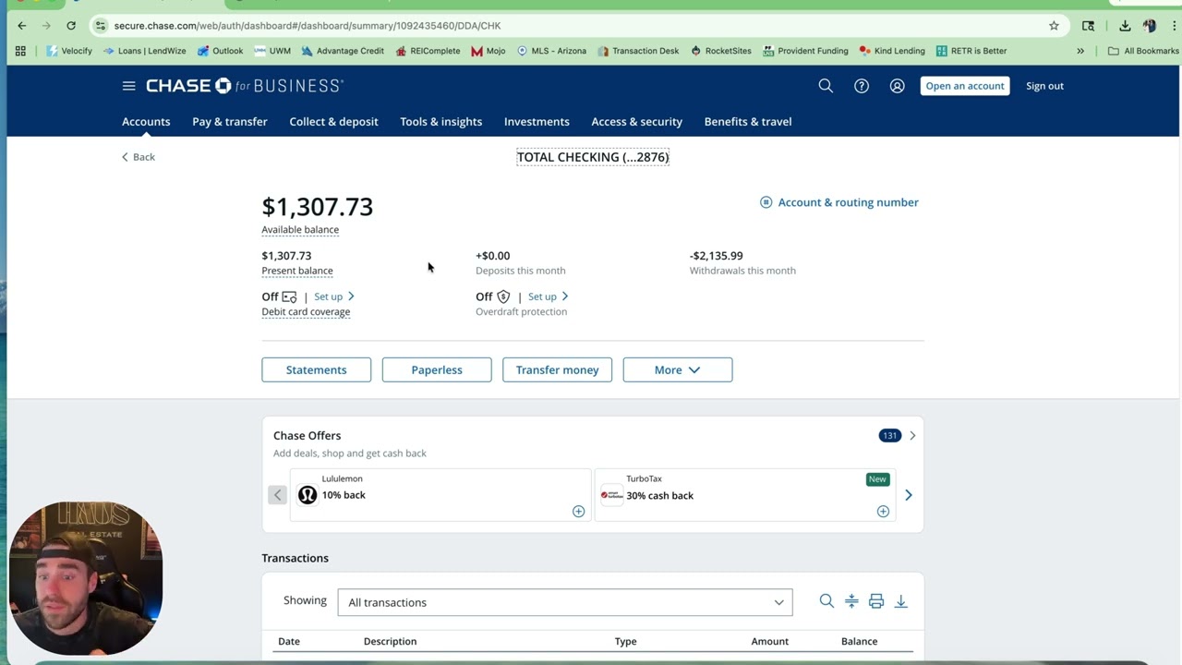Open browser downloads icon
Viewport: 1182px width, 665px height.
(1125, 26)
